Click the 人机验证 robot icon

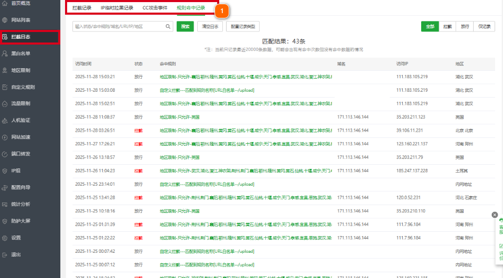coord(5,121)
